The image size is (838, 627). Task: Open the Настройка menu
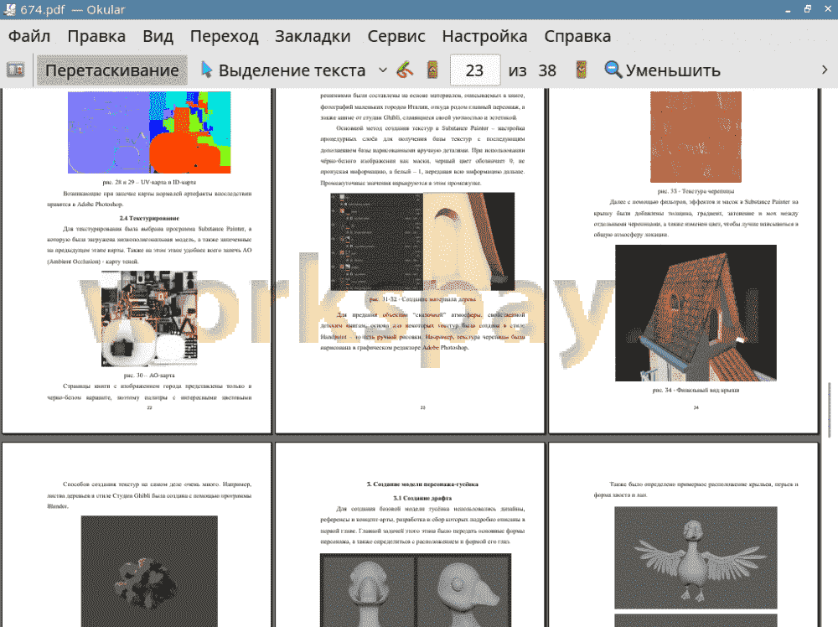click(484, 36)
